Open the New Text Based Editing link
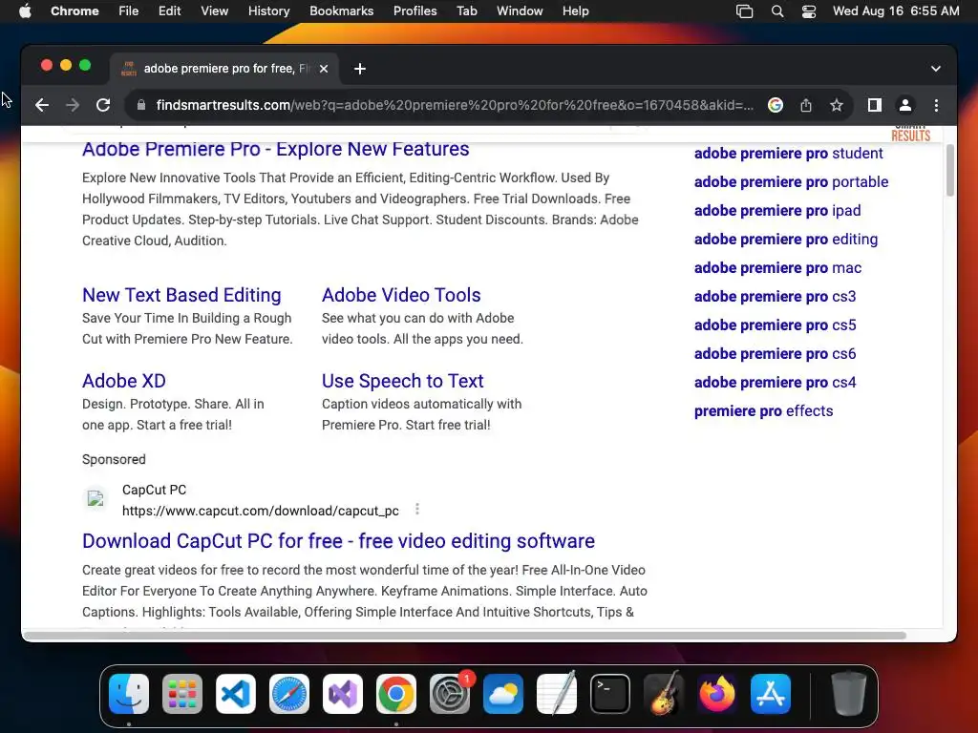The height and width of the screenshot is (733, 978). point(181,295)
